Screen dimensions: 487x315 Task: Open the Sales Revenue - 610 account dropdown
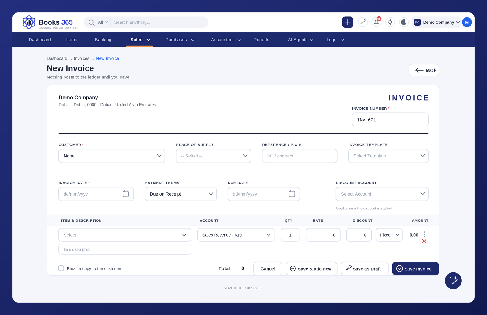(x=236, y=235)
